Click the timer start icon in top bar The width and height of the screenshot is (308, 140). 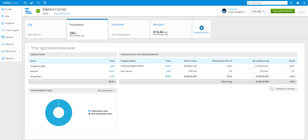[45, 3]
